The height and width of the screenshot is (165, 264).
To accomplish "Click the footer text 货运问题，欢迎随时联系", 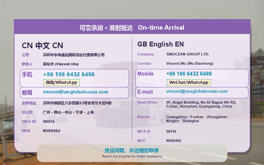I will tap(132, 150).
